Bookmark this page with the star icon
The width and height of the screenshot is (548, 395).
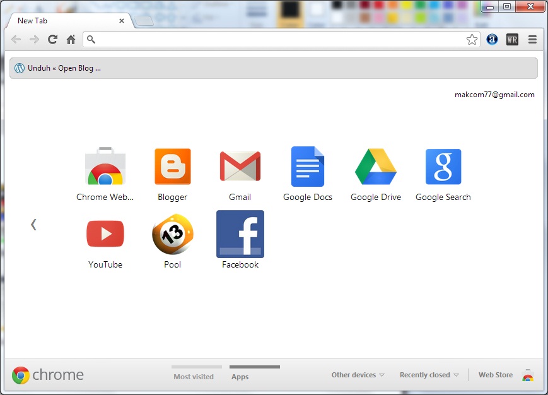pos(472,39)
